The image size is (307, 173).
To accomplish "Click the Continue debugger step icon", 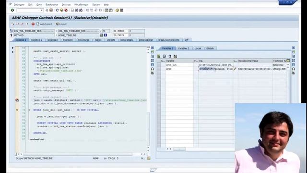I will (27, 24).
